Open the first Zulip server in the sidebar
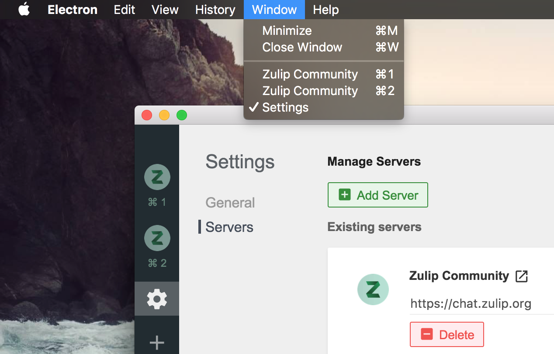 click(157, 177)
